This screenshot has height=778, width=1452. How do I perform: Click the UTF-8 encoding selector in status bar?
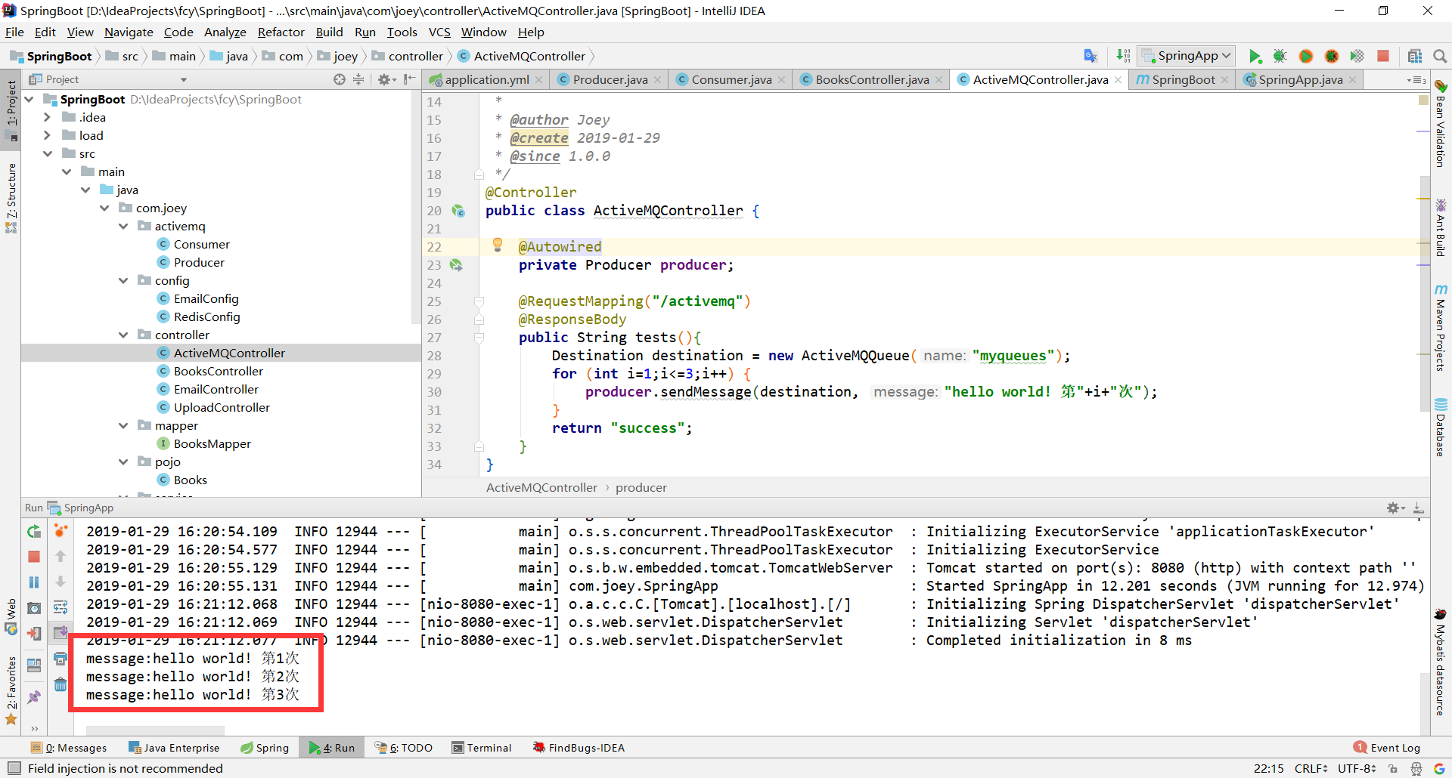(x=1357, y=768)
